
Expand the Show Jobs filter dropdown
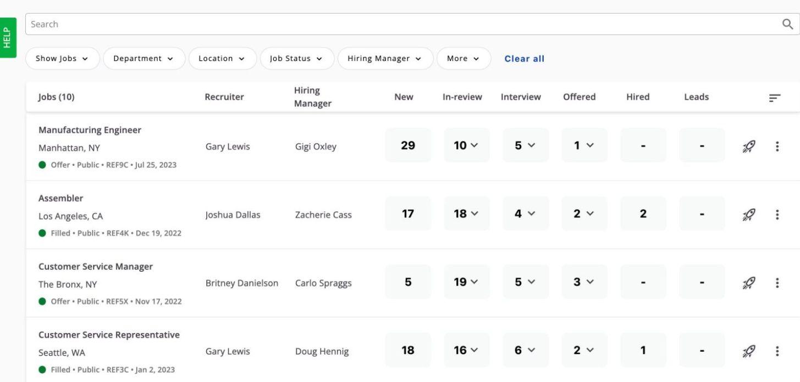(x=62, y=59)
